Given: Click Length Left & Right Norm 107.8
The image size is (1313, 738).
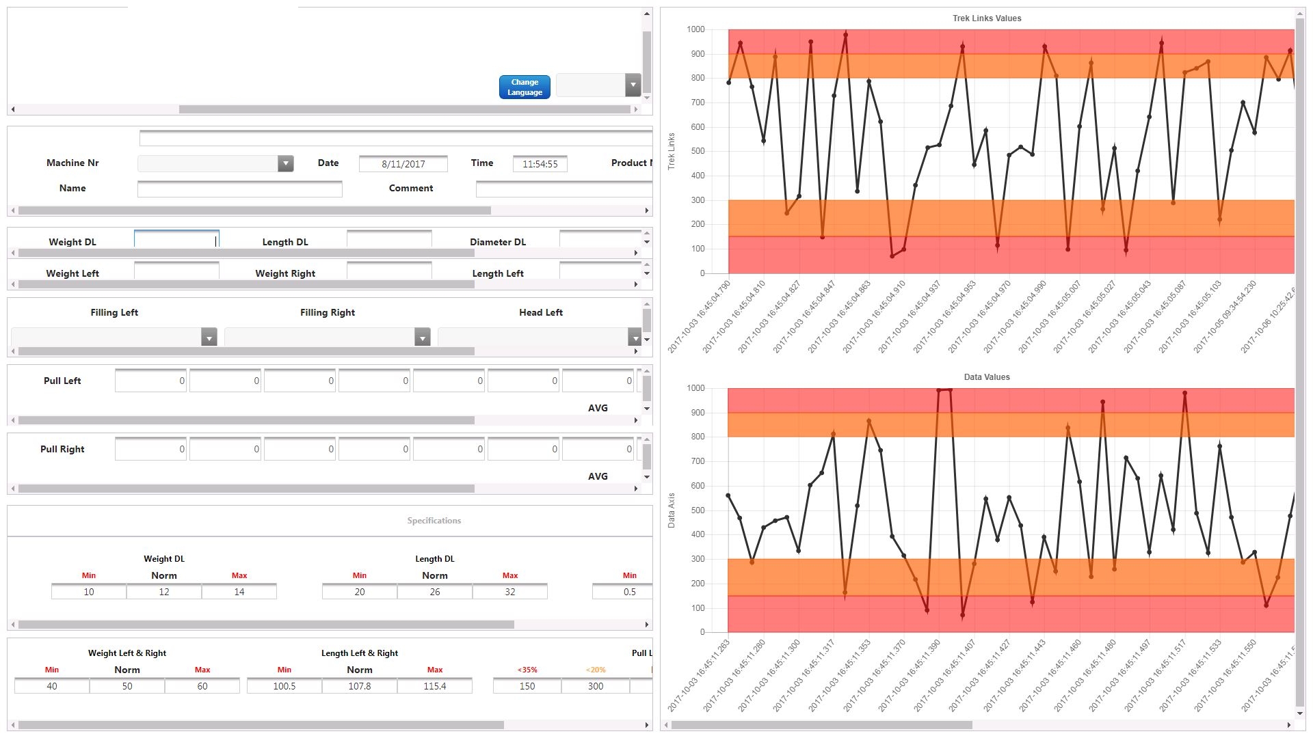Looking at the screenshot, I should 360,686.
